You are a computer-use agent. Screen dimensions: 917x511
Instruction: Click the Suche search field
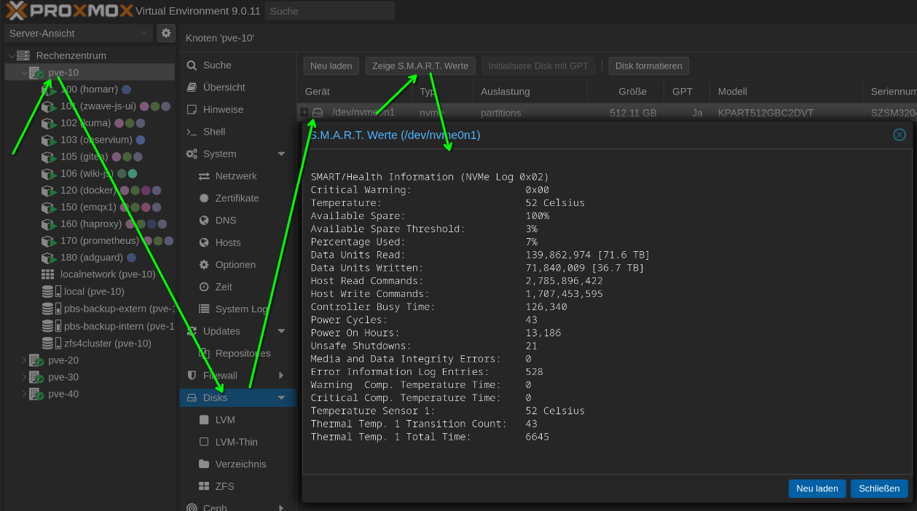click(x=329, y=11)
